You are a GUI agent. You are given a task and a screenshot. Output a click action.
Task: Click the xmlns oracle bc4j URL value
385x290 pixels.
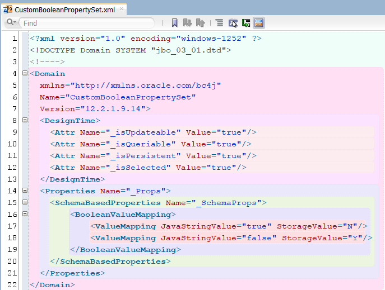pos(146,85)
